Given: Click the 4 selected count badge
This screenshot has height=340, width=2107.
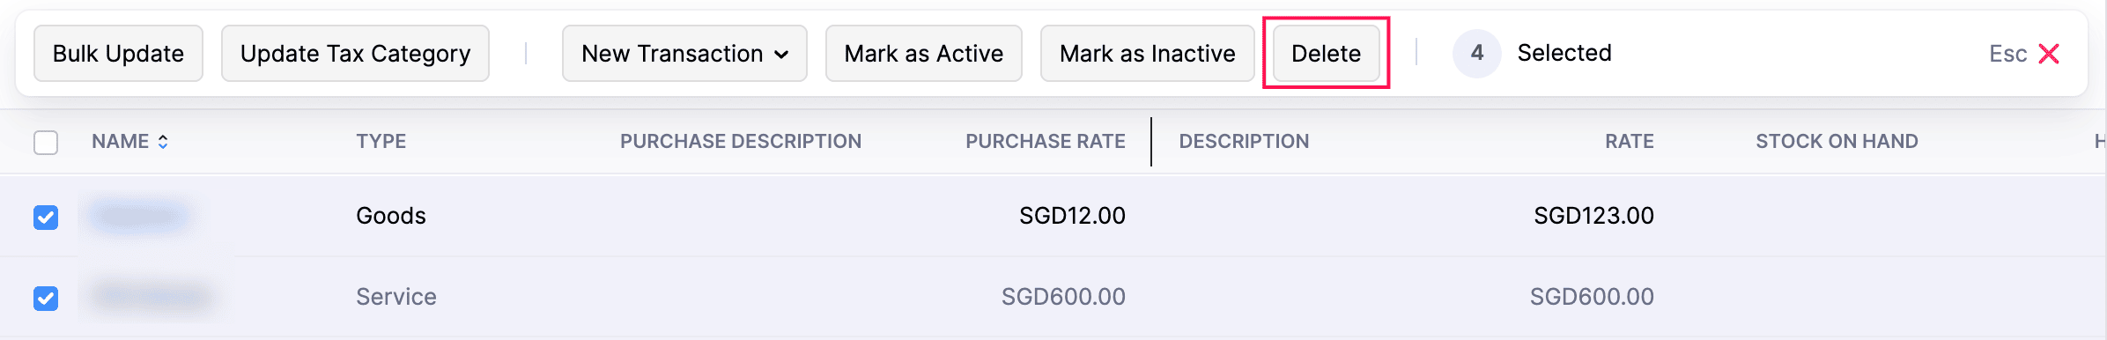Looking at the screenshot, I should pos(1477,53).
